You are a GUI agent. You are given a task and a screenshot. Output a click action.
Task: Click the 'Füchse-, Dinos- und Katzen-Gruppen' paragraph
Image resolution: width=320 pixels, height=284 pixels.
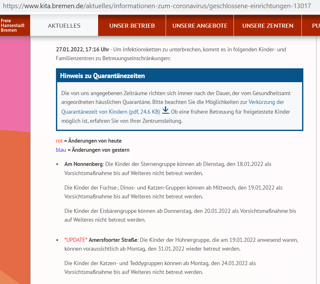(174, 192)
